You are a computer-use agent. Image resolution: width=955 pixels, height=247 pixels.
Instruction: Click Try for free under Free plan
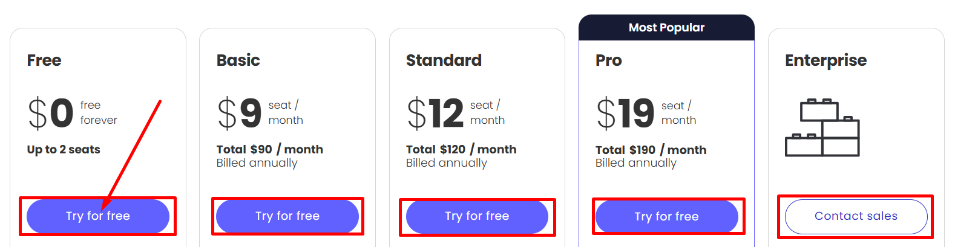coord(98,216)
